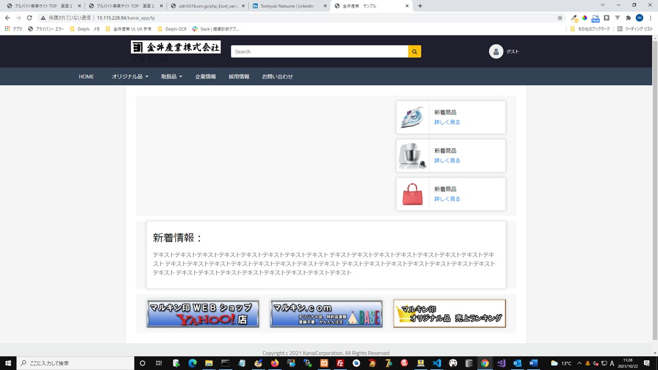Open XAMPP orange icon on the taskbar
Viewport: 658px width, 370px height.
coord(324,363)
